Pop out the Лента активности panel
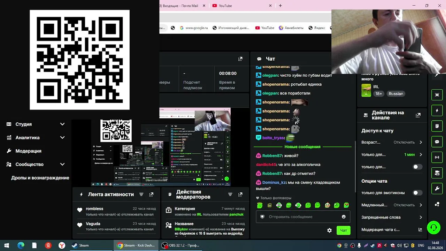446x251 pixels. pyautogui.click(x=151, y=195)
